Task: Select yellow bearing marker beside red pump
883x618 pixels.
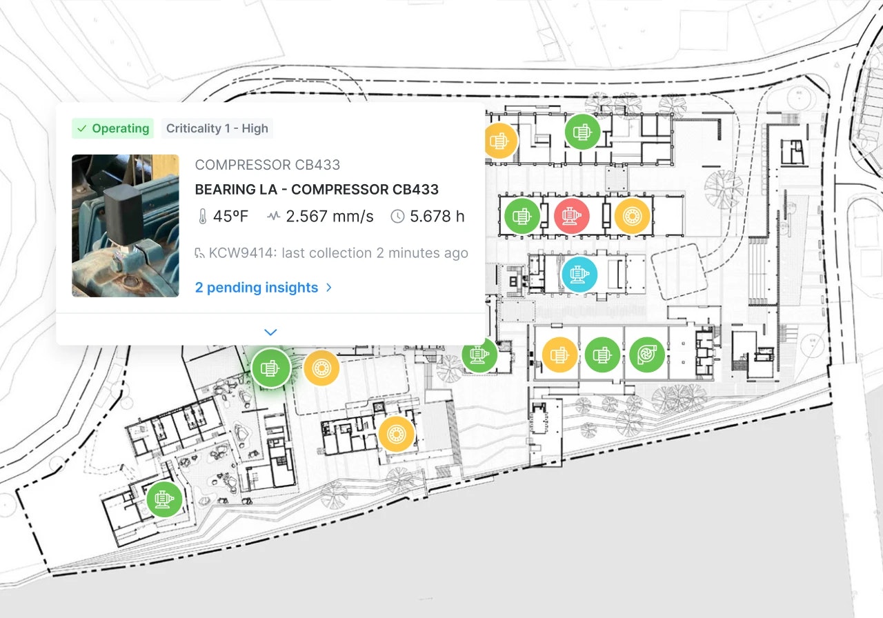Action: coord(632,217)
